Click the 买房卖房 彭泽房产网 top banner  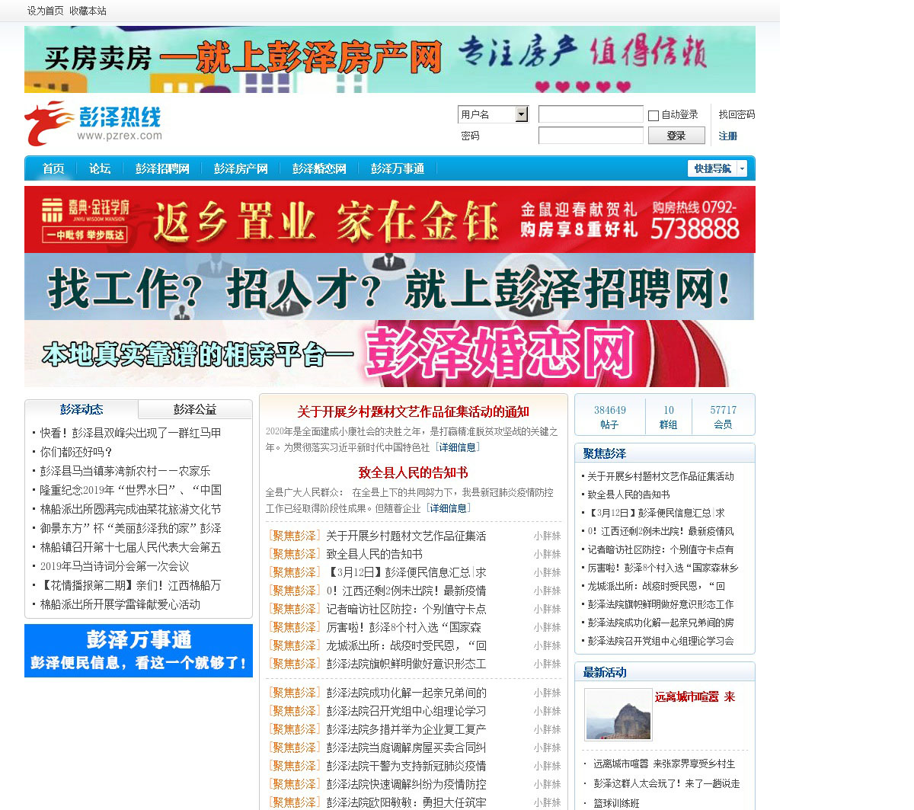pyautogui.click(x=390, y=59)
